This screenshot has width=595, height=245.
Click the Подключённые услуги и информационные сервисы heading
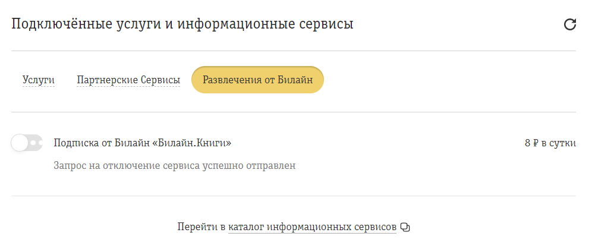pyautogui.click(x=182, y=24)
